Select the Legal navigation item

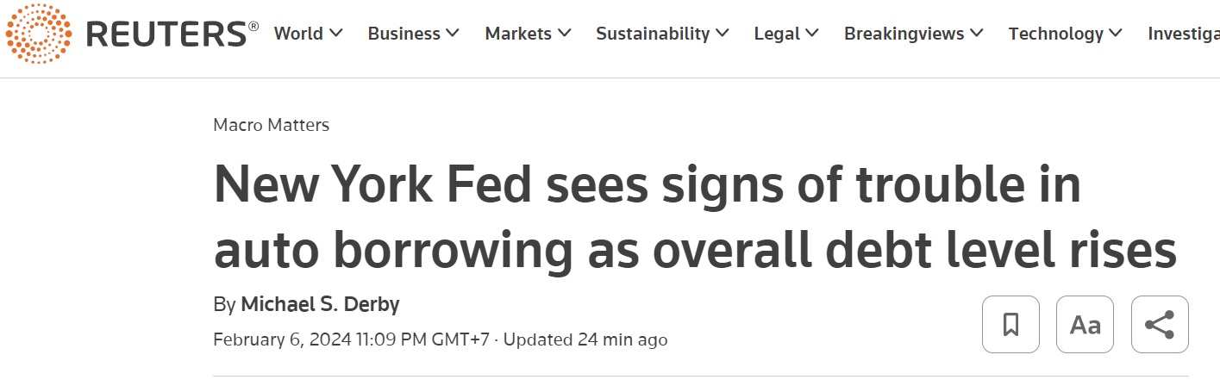coord(777,34)
